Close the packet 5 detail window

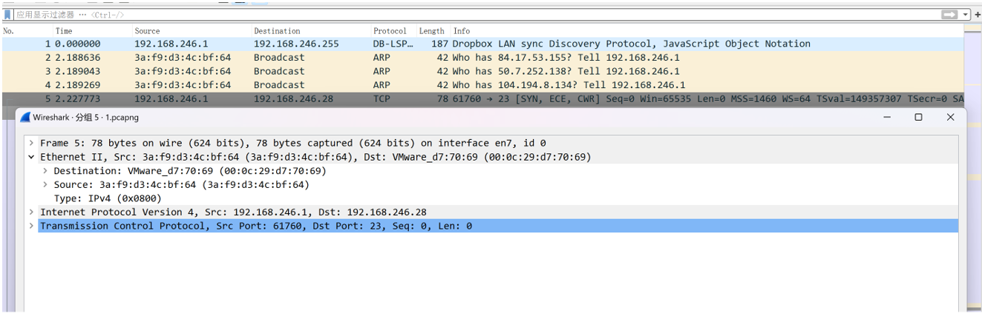[950, 117]
